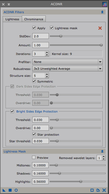Screen dimensions: 109x194
Task: Open documentation page icon
Action: click(x=98, y=190)
